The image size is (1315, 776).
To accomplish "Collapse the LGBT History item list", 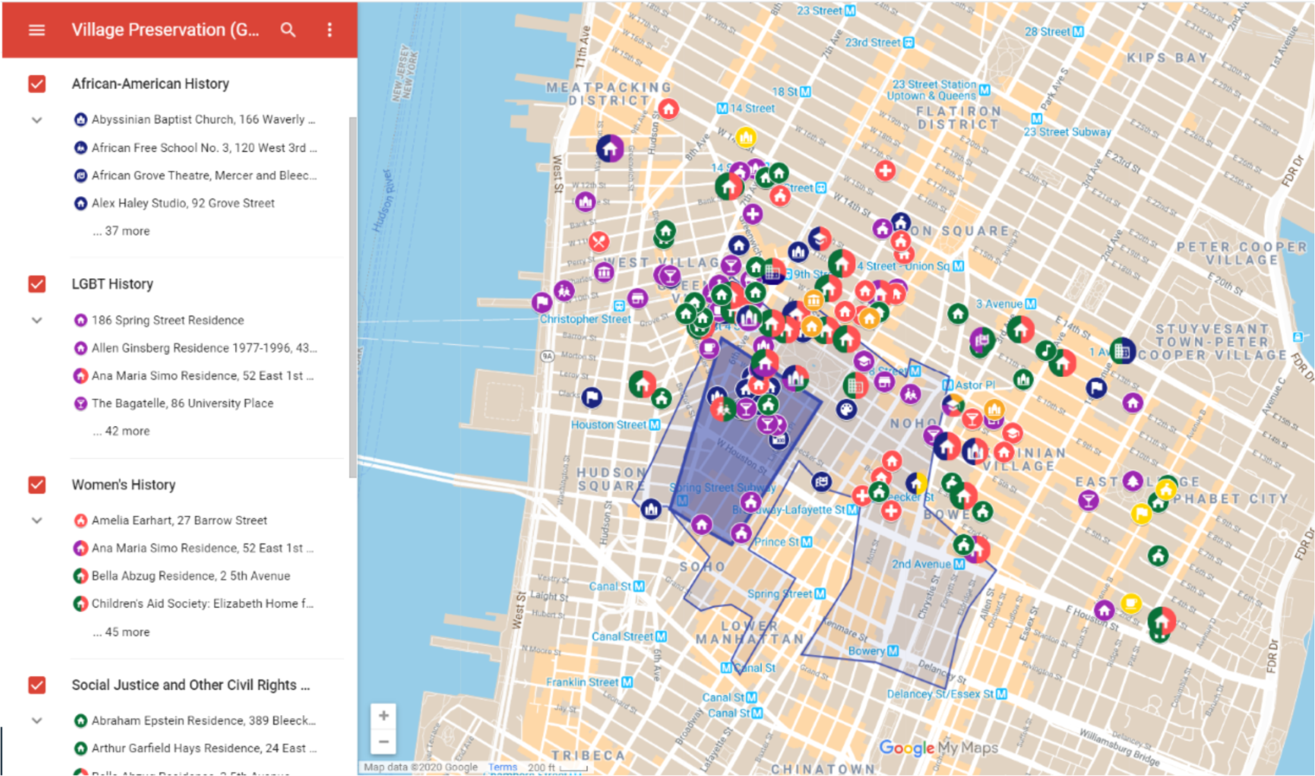I will coord(37,321).
